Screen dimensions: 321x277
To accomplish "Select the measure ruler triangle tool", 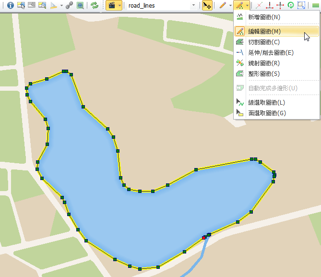I will (x=54, y=5).
